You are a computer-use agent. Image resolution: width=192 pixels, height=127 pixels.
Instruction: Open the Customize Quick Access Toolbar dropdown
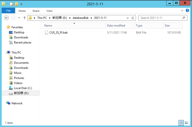[x=21, y=4]
